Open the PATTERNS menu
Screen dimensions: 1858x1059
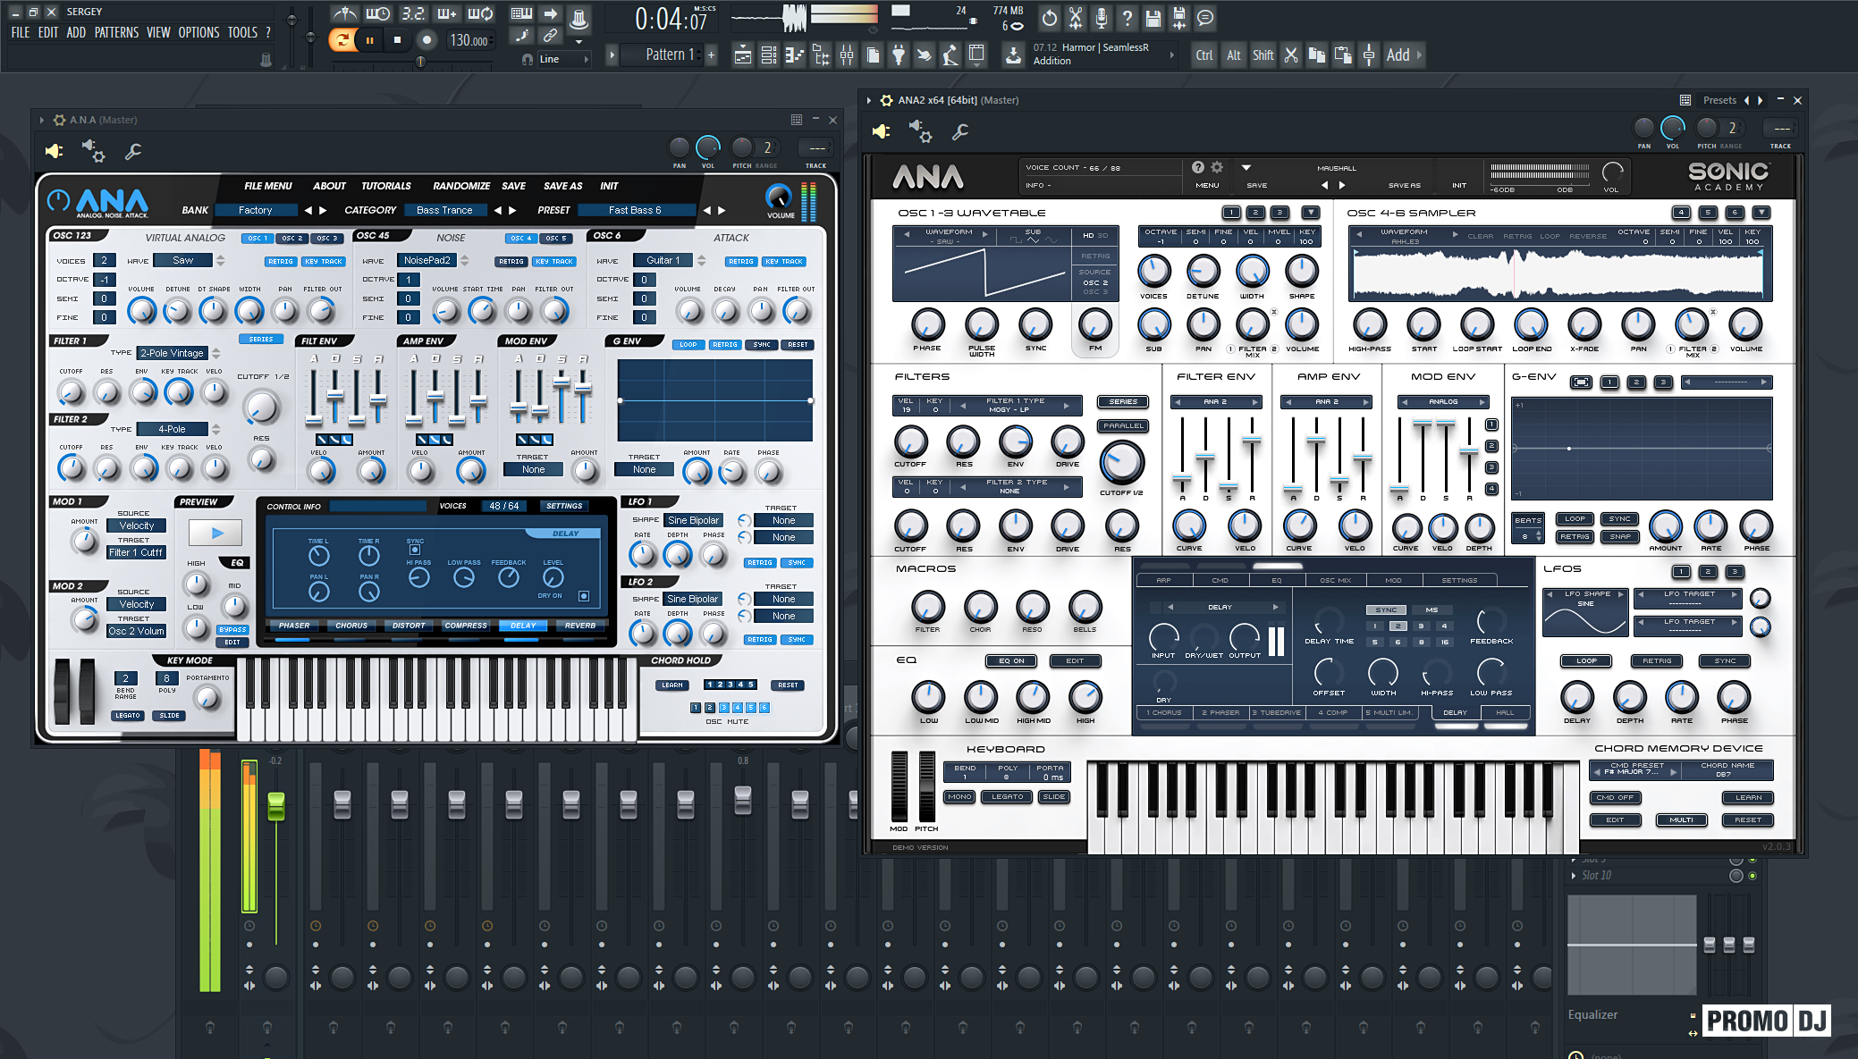point(116,32)
